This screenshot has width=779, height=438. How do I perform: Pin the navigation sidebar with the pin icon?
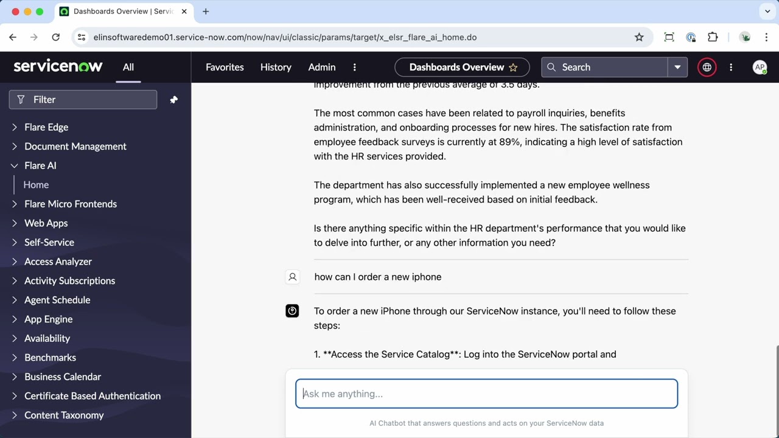pos(173,99)
